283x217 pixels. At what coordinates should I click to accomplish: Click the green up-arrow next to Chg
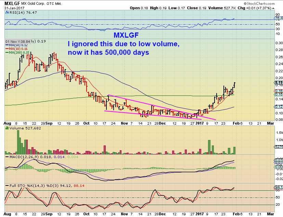[x=273, y=8]
